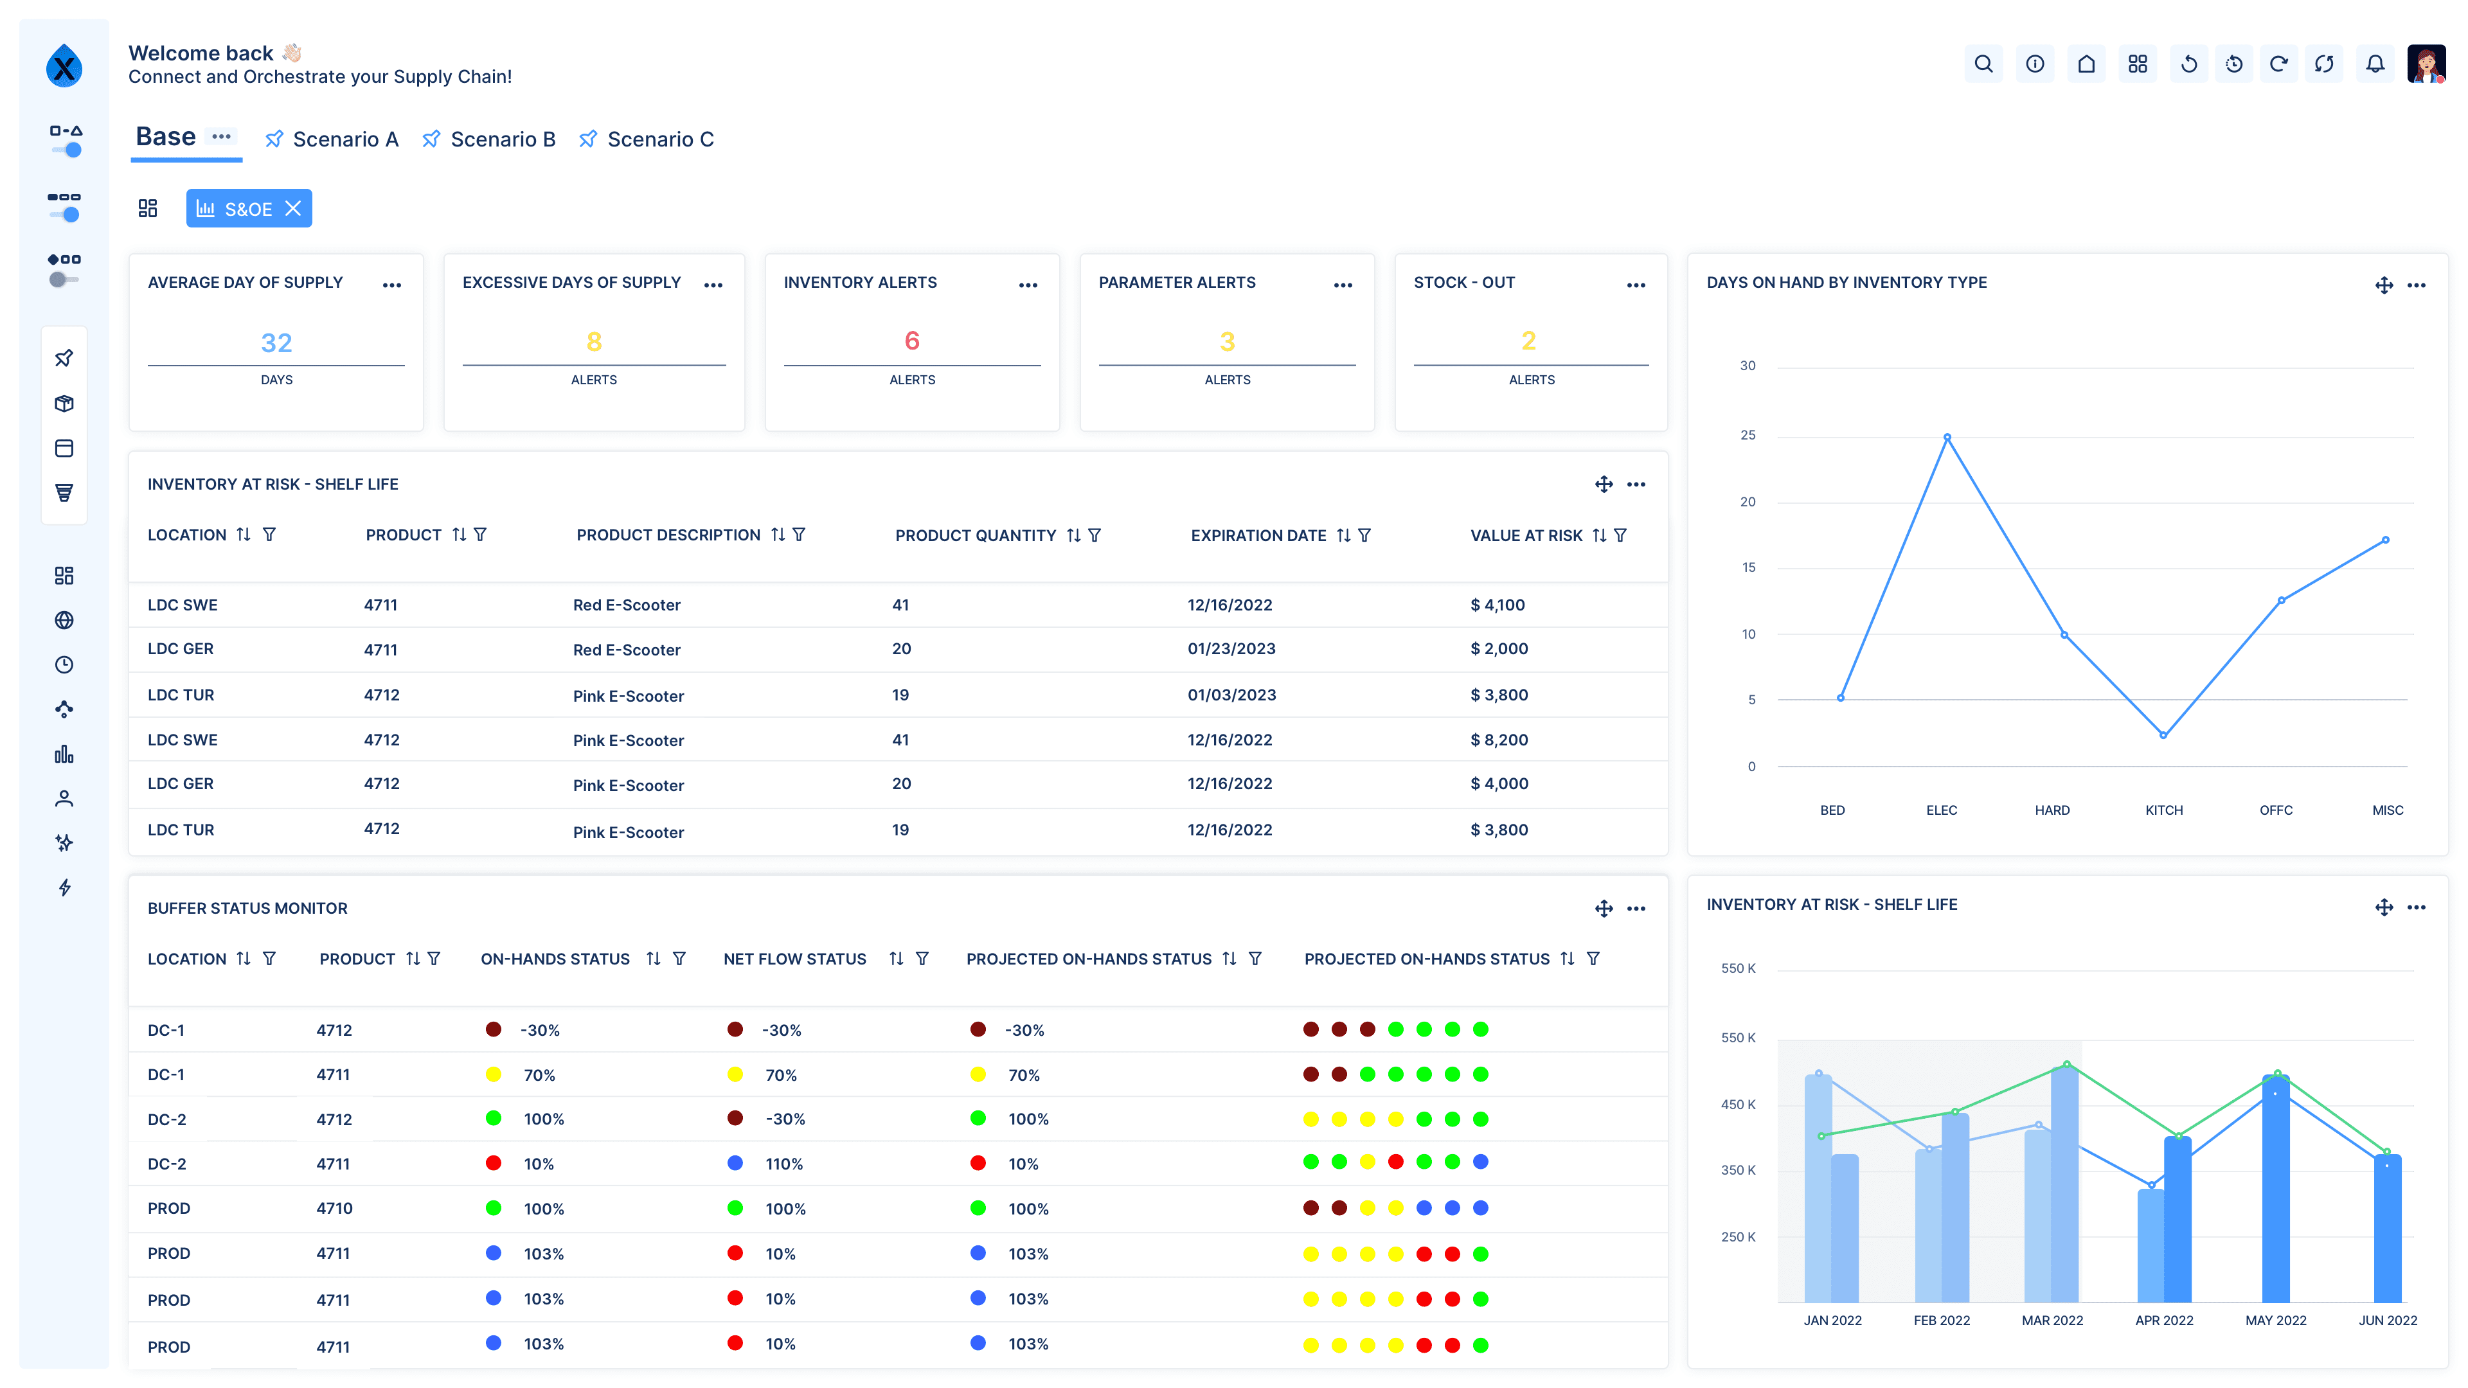The width and height of the screenshot is (2468, 1388).
Task: Click the package box sidebar icon
Action: 64,404
